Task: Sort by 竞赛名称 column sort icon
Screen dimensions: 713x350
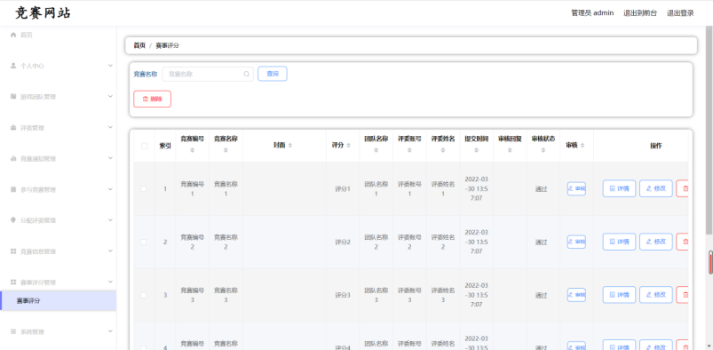Action: click(x=226, y=150)
